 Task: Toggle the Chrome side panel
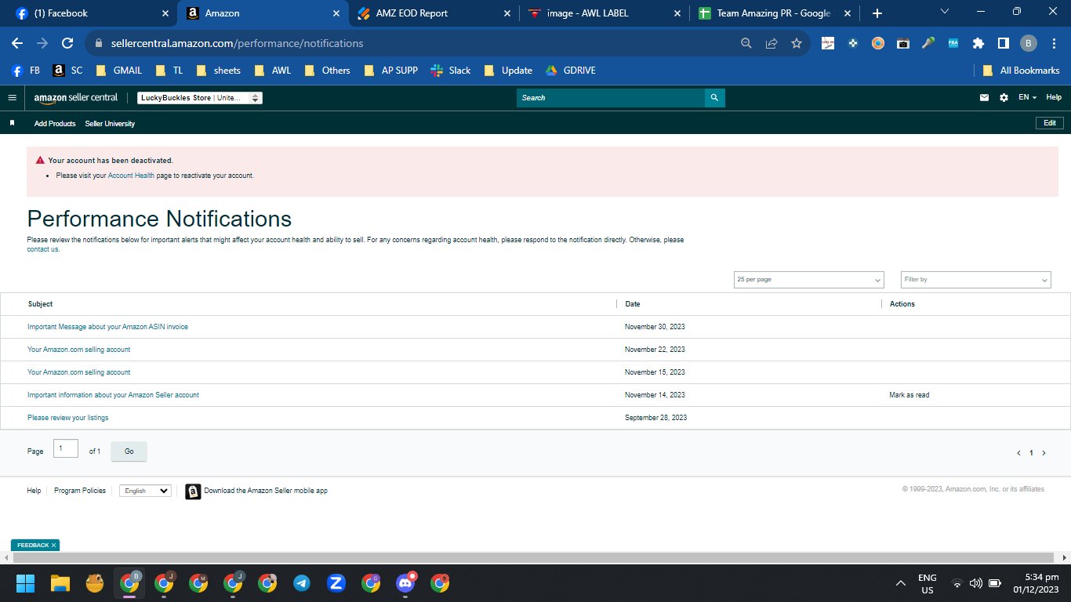click(1004, 43)
